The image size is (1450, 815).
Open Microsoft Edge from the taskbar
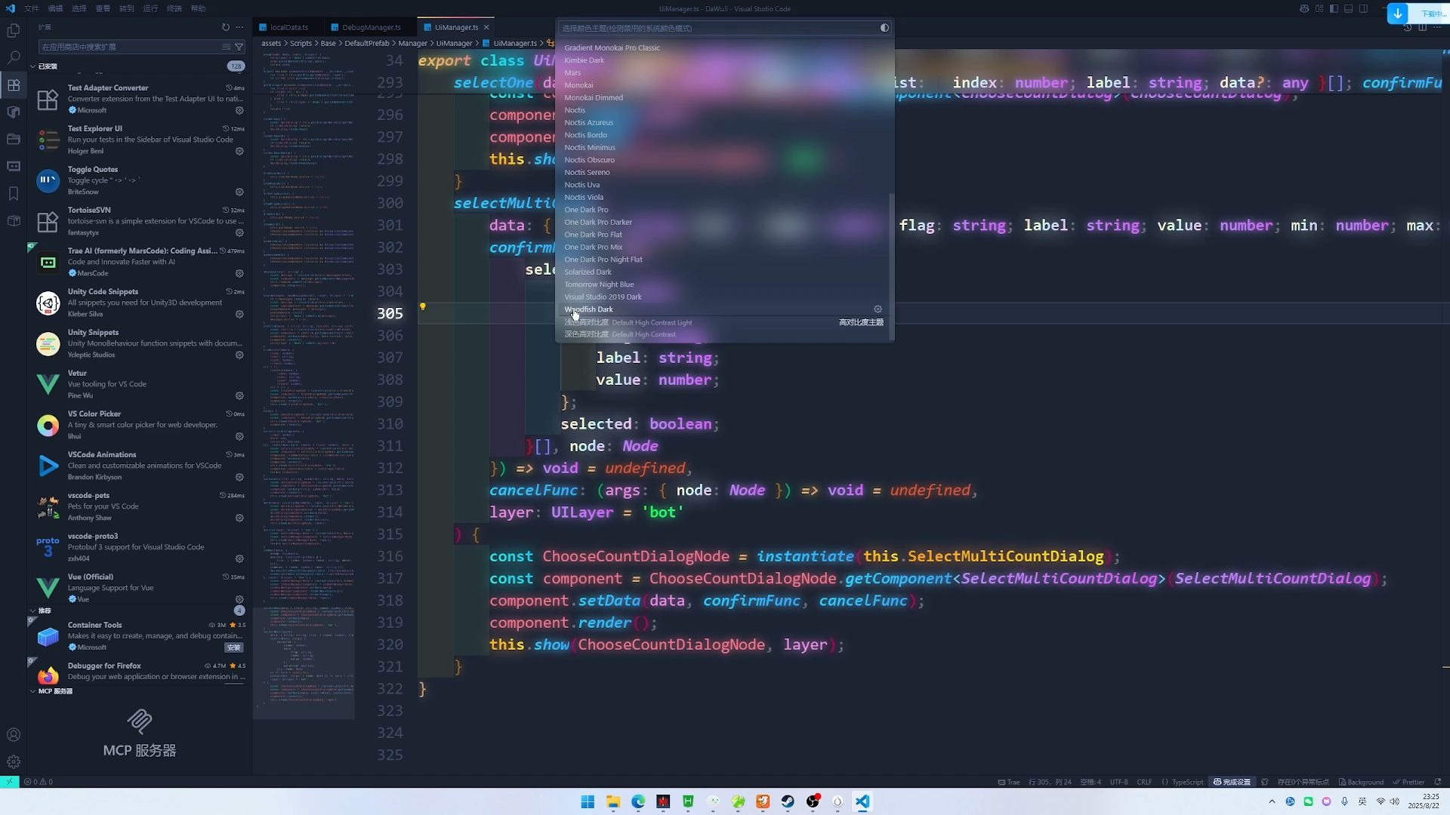click(638, 801)
